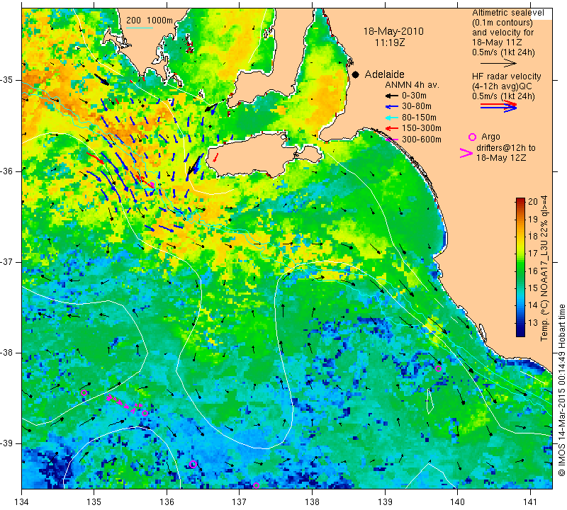The height and width of the screenshot is (510, 567).
Task: Select the red 150-300m legend arrow
Action: point(391,128)
